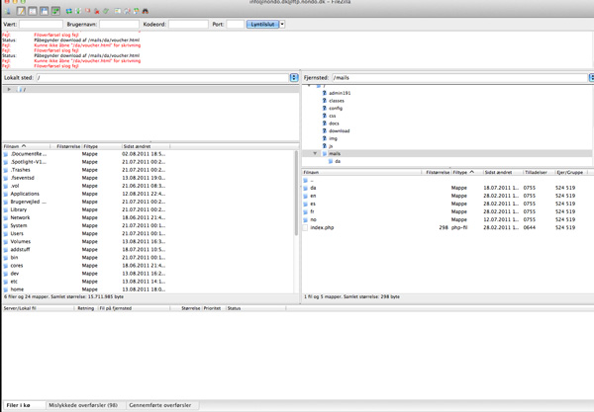Select remote es folder icon
The width and height of the screenshot is (594, 412).
pos(305,204)
